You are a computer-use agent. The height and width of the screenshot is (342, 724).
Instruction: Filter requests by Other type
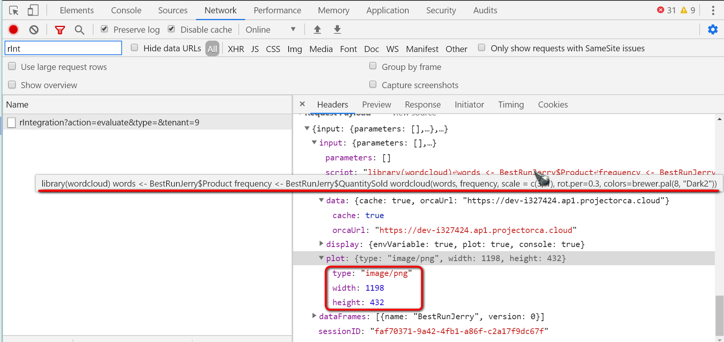[x=456, y=49]
